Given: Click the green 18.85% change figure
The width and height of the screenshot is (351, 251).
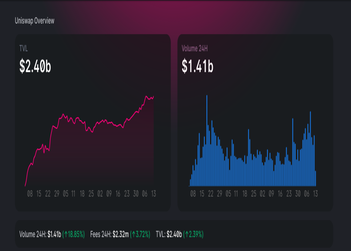Looking at the screenshot, I should coord(74,234).
